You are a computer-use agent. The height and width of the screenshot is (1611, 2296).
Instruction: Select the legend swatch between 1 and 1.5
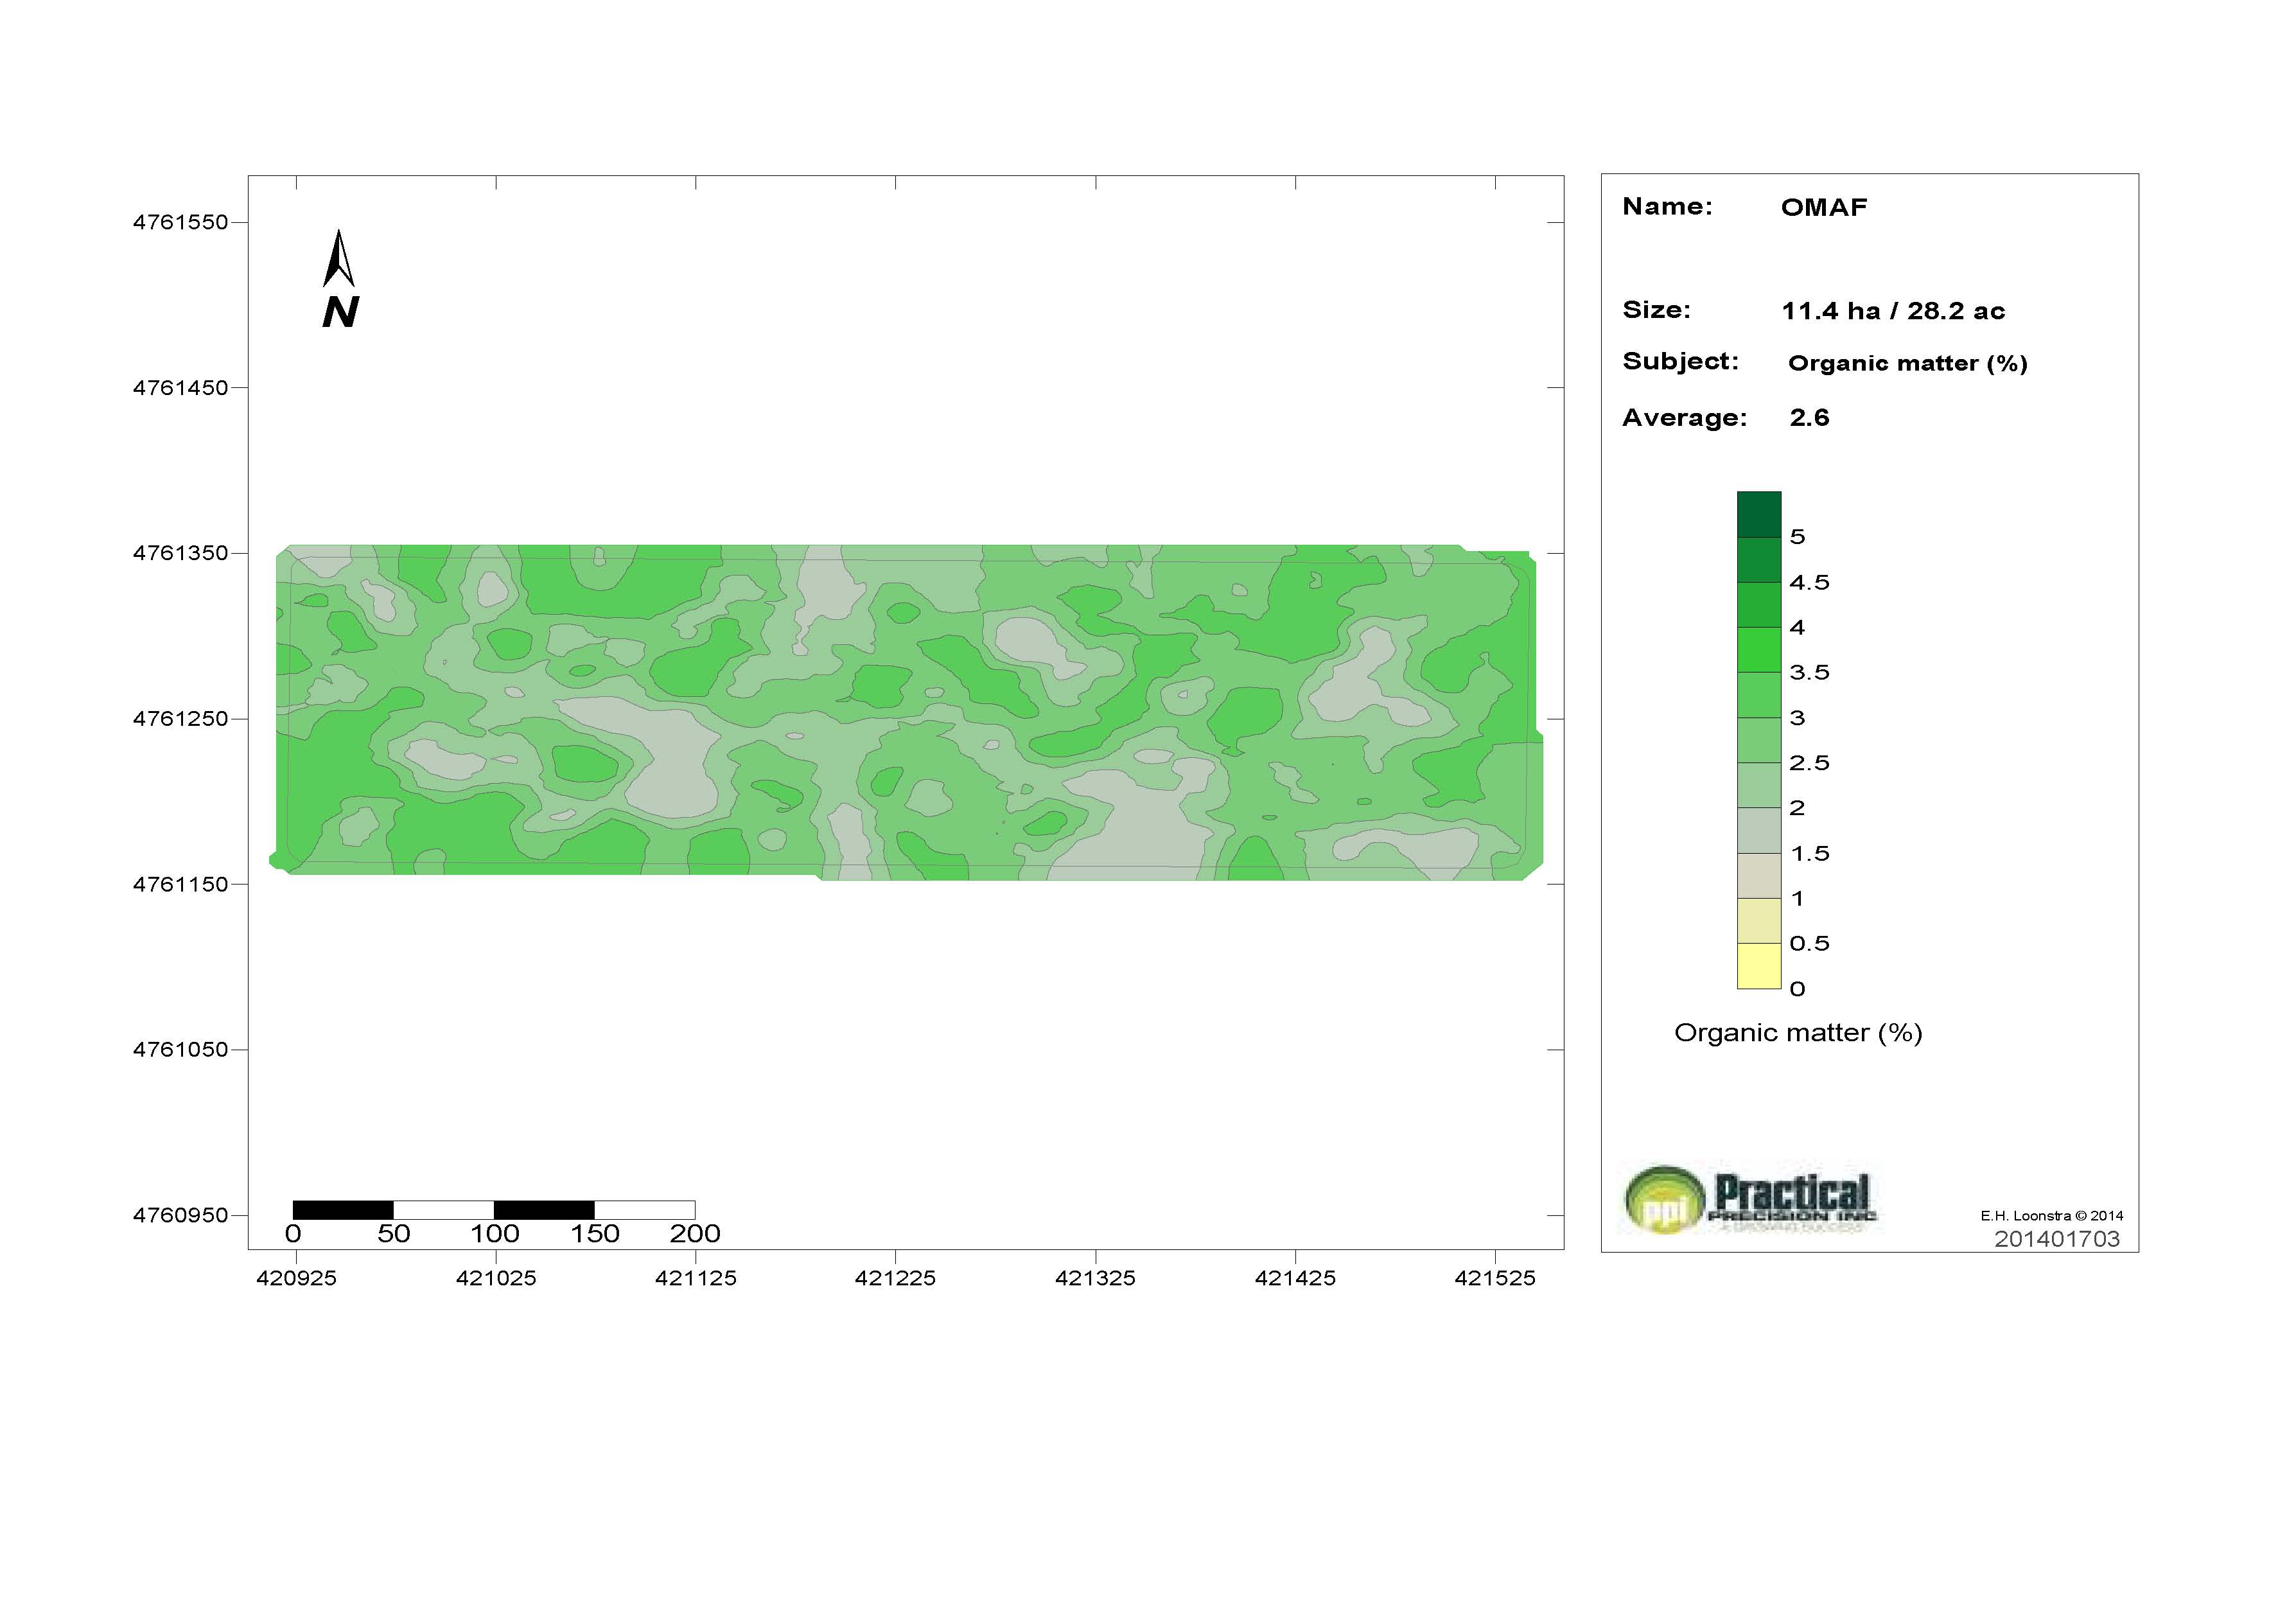[x=1759, y=876]
